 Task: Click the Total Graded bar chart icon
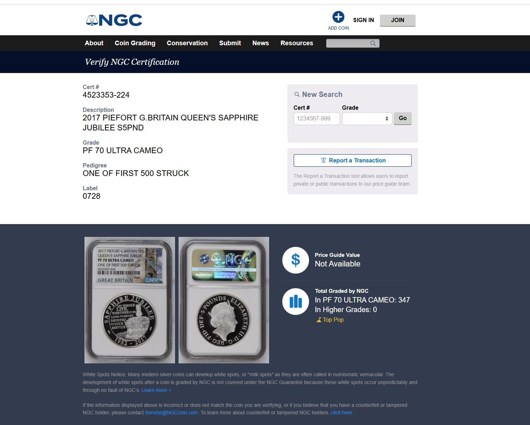pyautogui.click(x=295, y=301)
